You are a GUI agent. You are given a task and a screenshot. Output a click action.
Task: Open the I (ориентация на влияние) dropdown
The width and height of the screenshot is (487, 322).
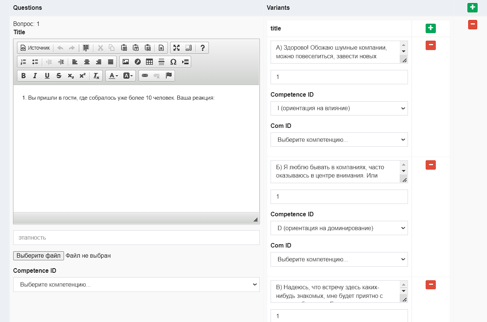[339, 108]
